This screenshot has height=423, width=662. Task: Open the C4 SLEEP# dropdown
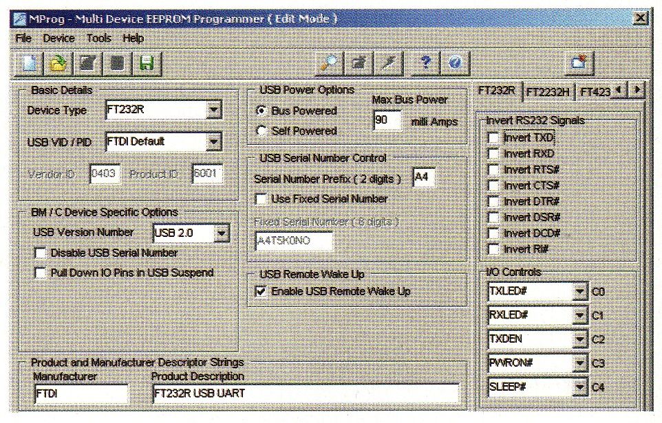[x=579, y=387]
